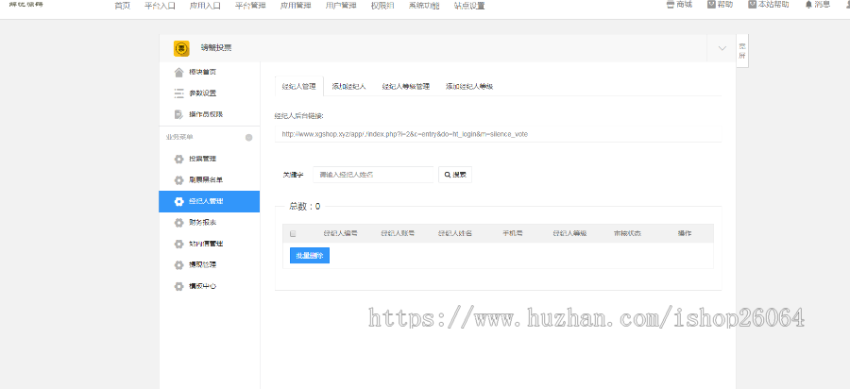Open 消息 notifications bell icon
The height and width of the screenshot is (389, 850).
pos(808,5)
